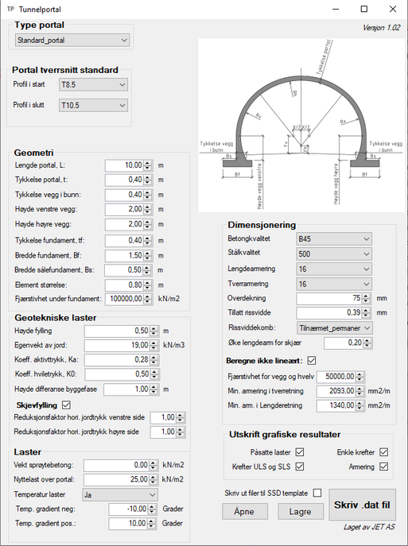Click the 'Laget av JET AS' text

click(x=369, y=527)
